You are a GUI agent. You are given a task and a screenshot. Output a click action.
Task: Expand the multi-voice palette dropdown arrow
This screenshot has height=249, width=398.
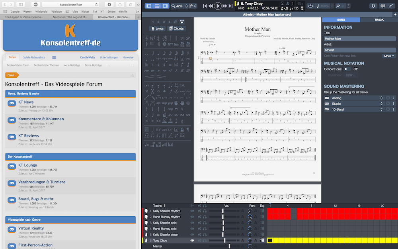(182, 22)
